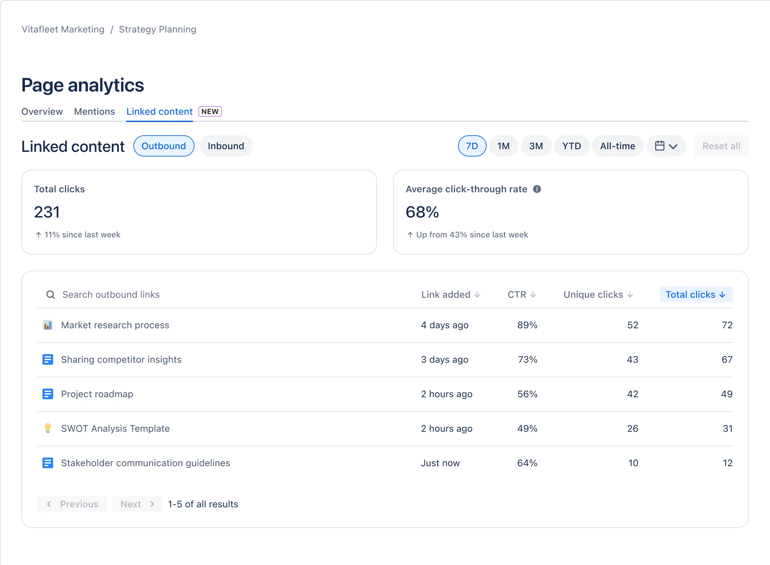Choose the 7D time range
Image resolution: width=770 pixels, height=565 pixels.
pos(472,146)
